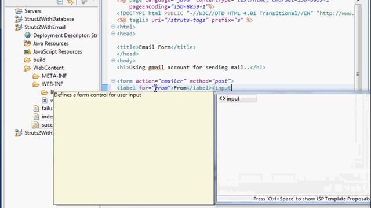
Task: Click the Ctrl+Space JSP Template Proposals hint
Action: click(311, 199)
